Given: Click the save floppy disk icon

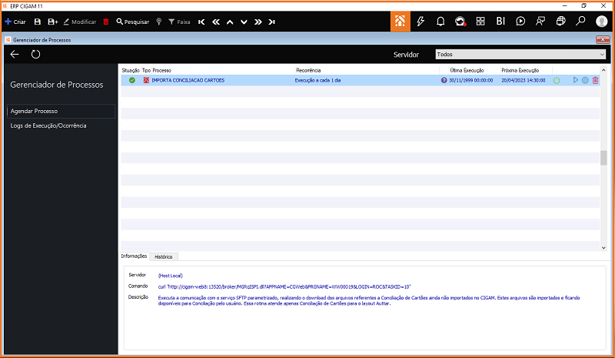Looking at the screenshot, I should click(37, 22).
